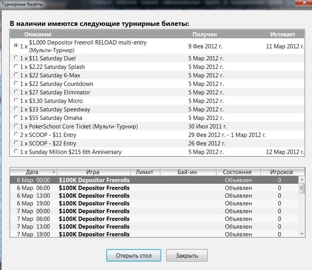Pick the SCOOP - $22 Entry radio button
This screenshot has height=270, width=312.
16,143
